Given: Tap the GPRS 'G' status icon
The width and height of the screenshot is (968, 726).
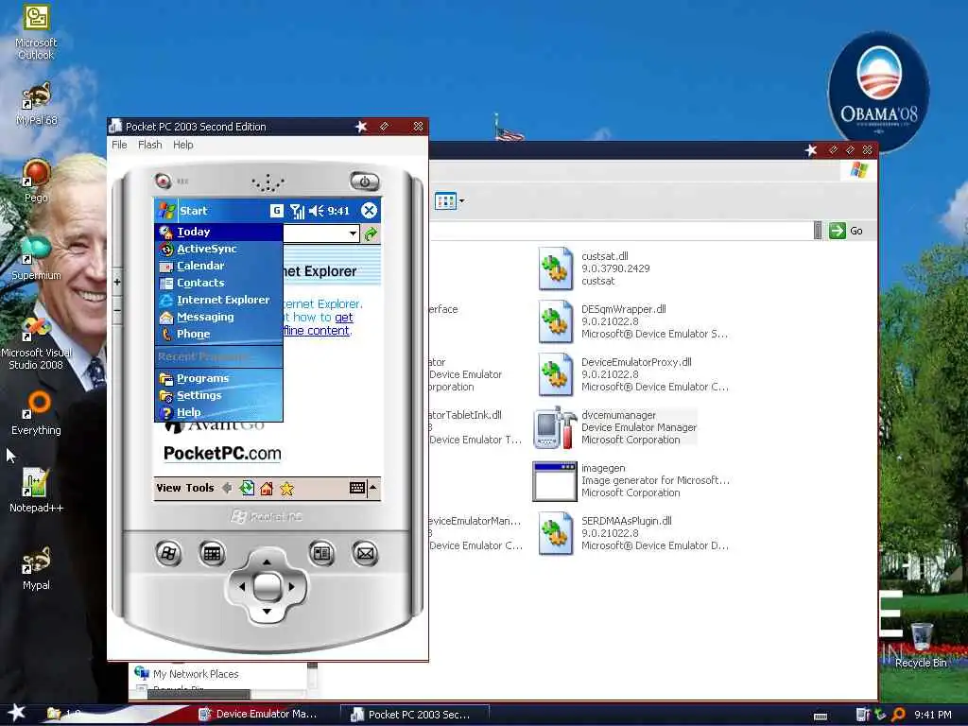Looking at the screenshot, I should [277, 211].
